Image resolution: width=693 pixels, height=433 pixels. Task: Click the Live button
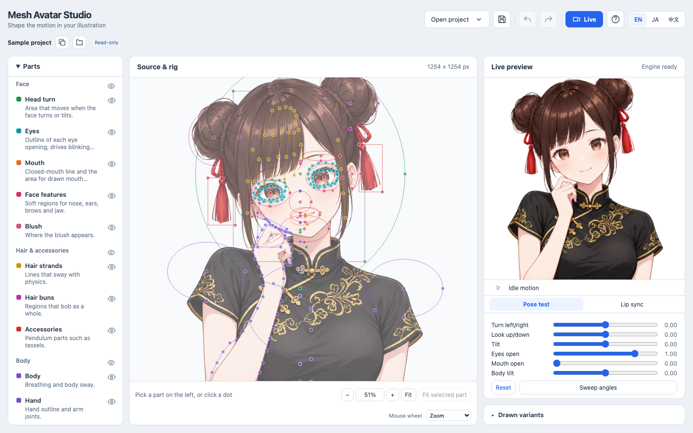click(584, 19)
